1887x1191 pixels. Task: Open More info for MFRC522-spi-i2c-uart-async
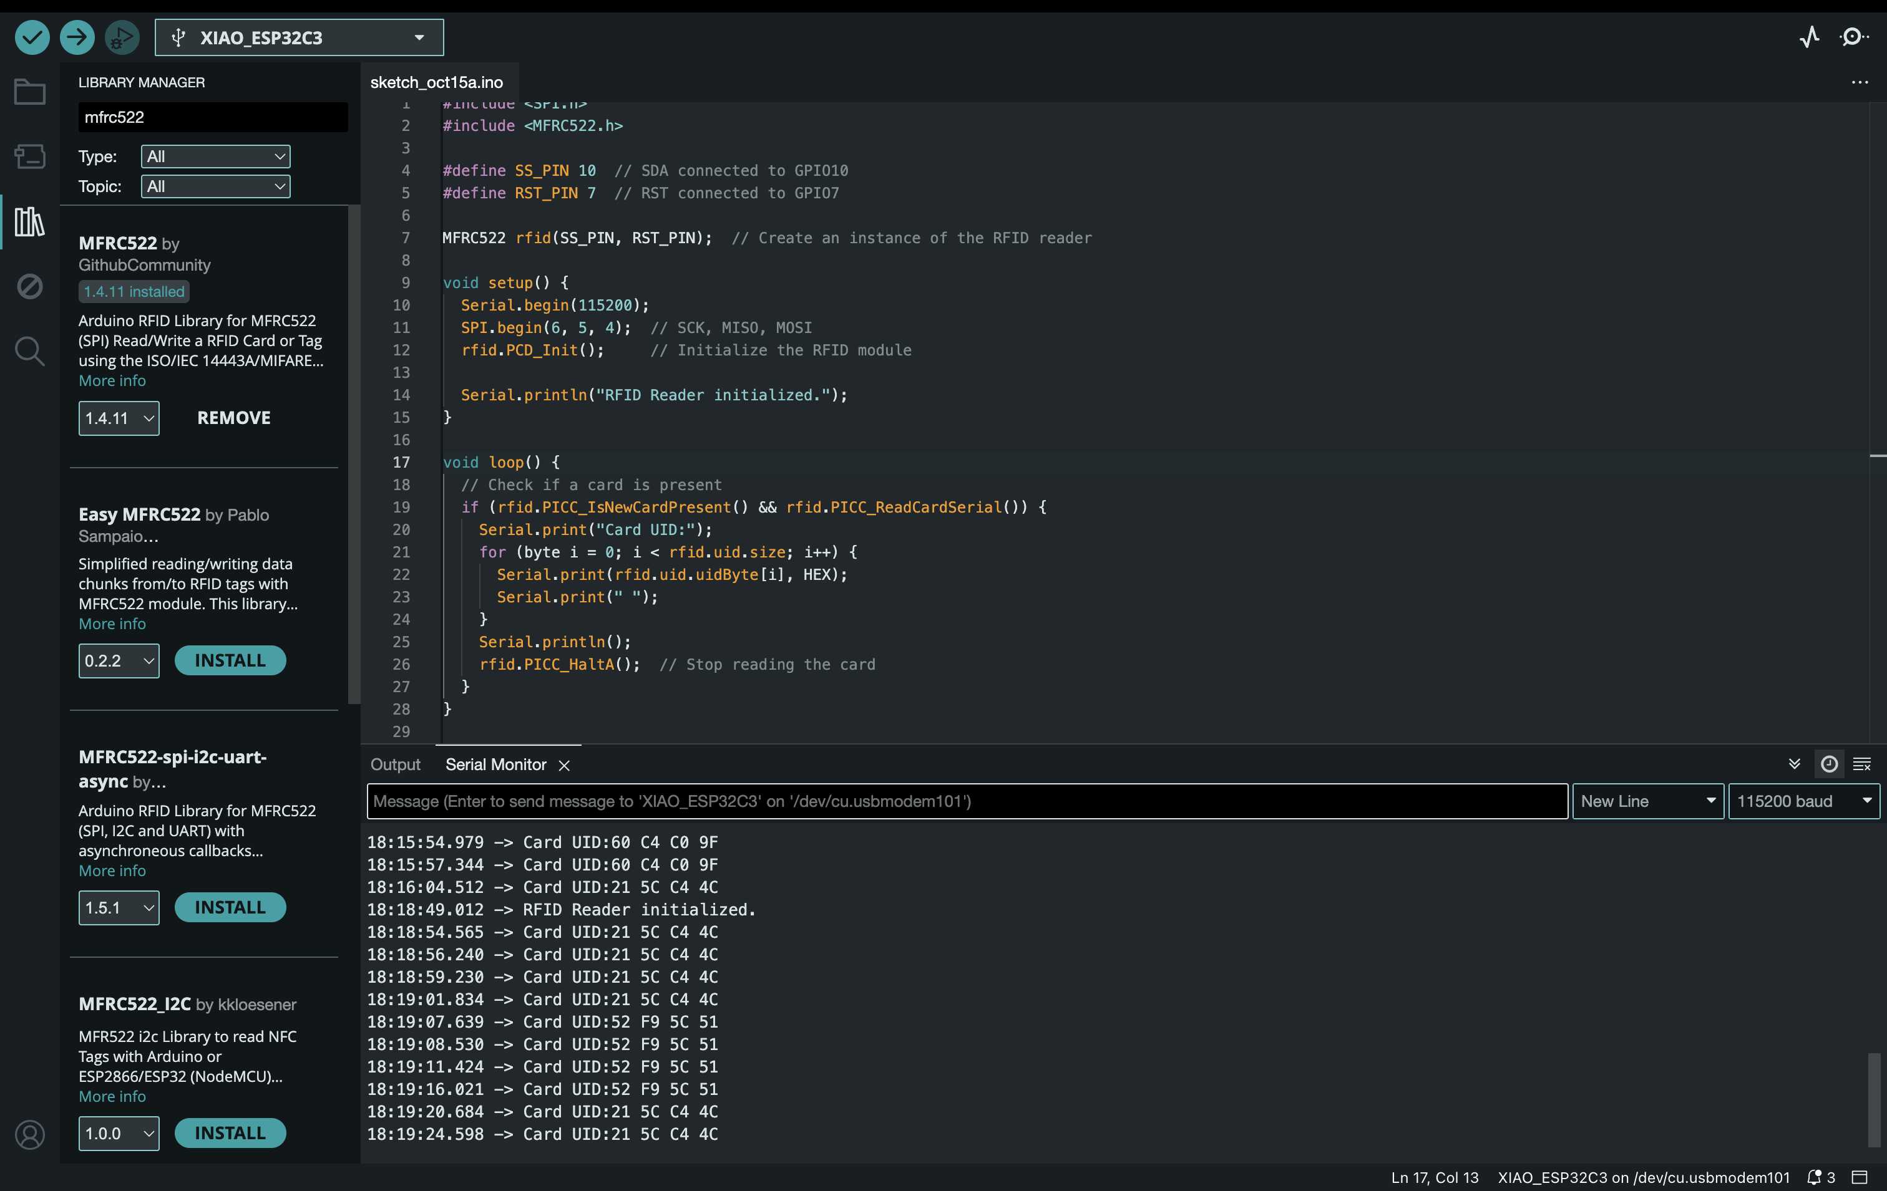(112, 870)
